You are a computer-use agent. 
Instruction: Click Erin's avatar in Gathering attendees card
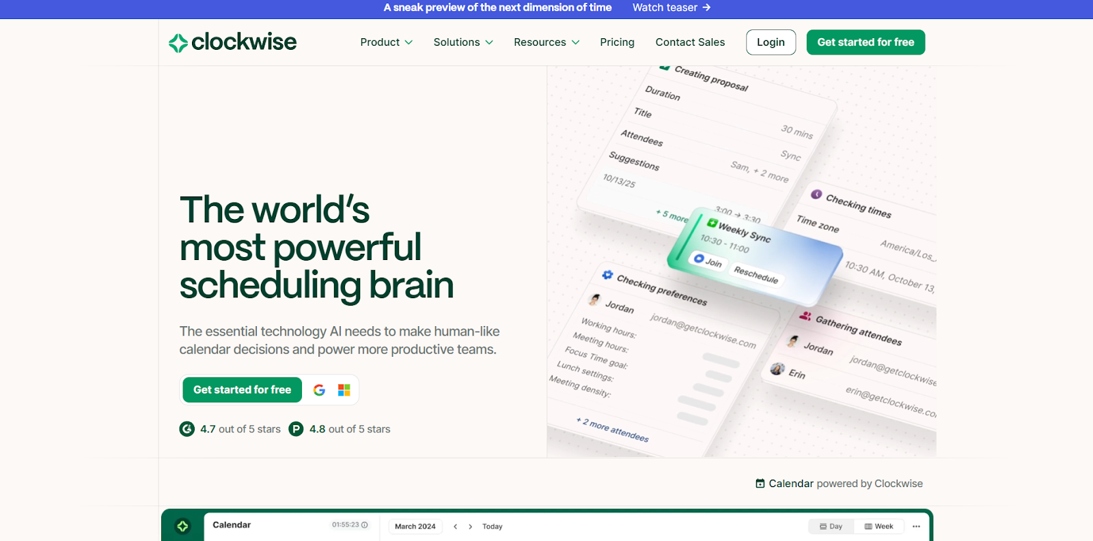tap(777, 369)
